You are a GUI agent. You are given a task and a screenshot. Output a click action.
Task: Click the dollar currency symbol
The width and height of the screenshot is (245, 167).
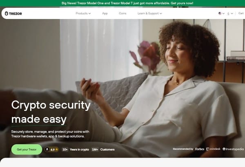click(x=228, y=13)
